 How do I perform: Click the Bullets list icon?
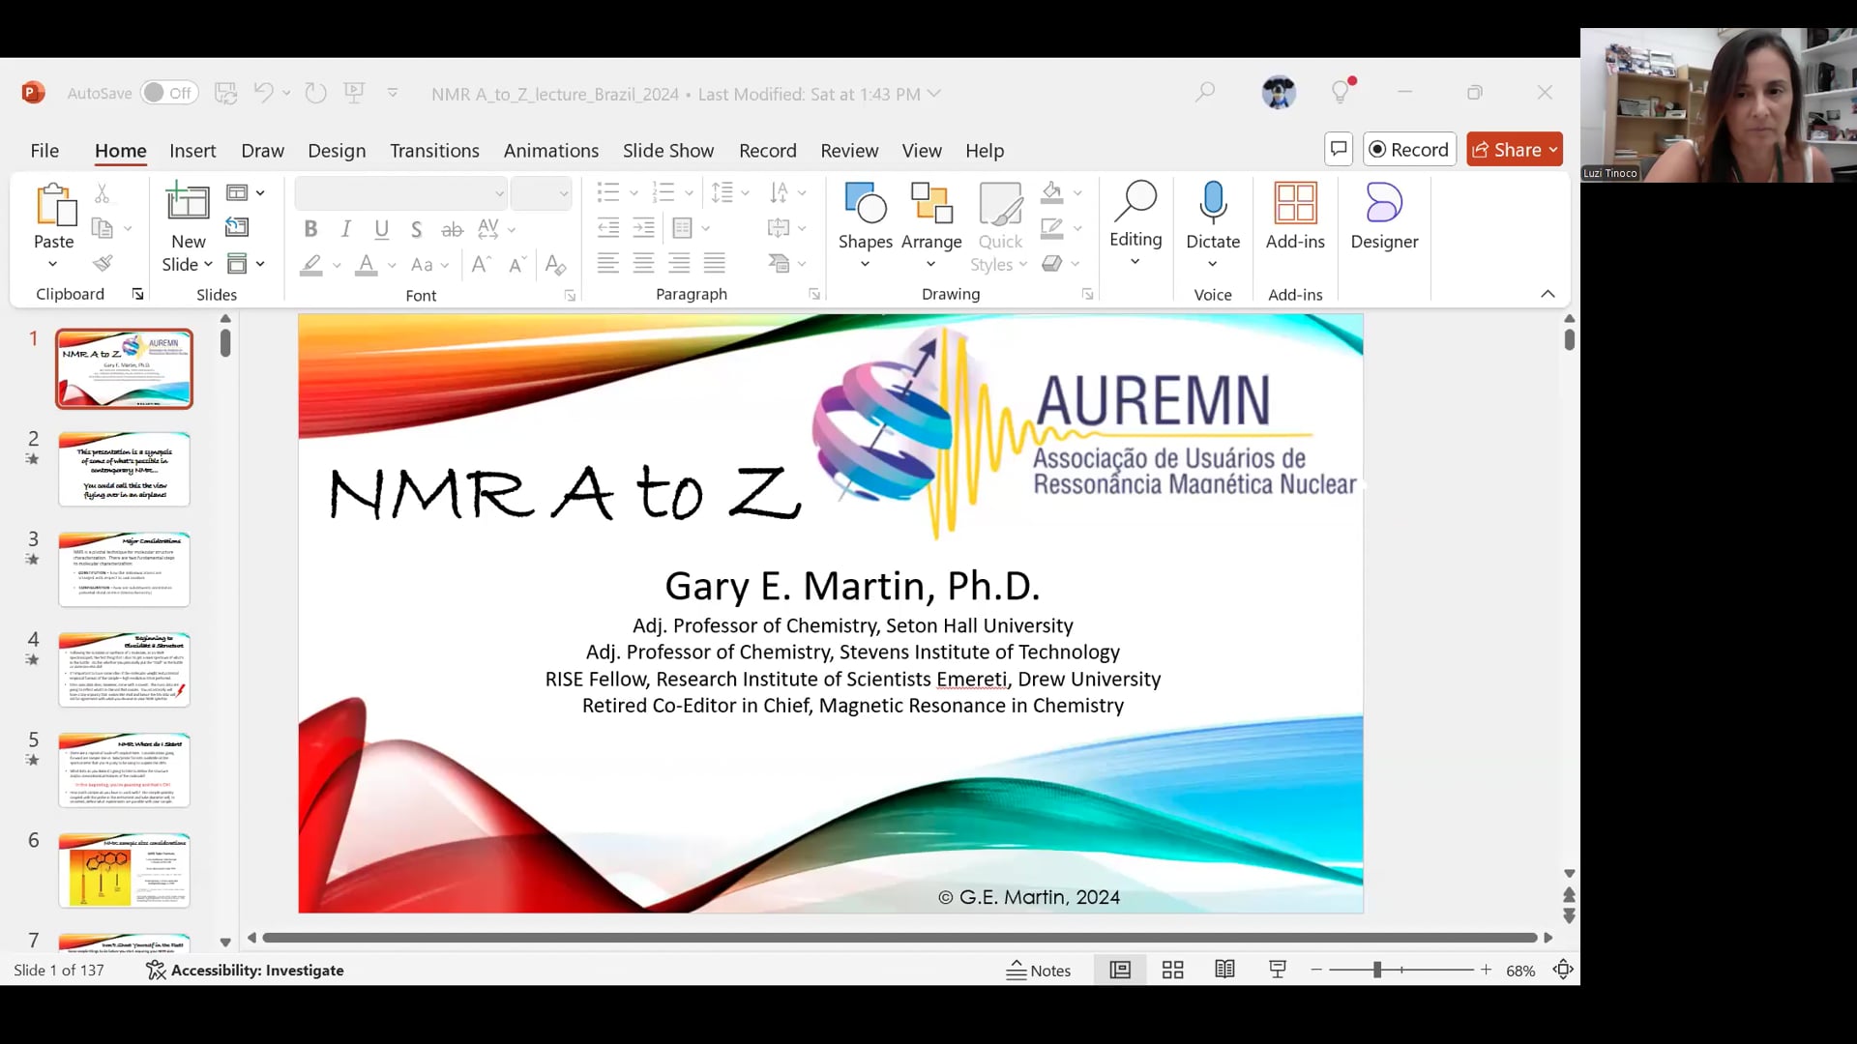[x=608, y=192]
